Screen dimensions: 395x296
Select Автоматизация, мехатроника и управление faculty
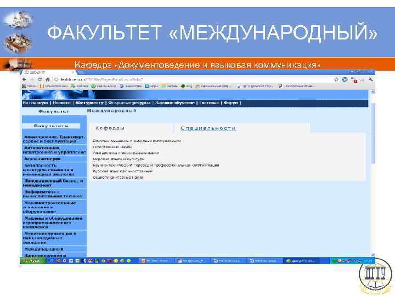pos(54,150)
